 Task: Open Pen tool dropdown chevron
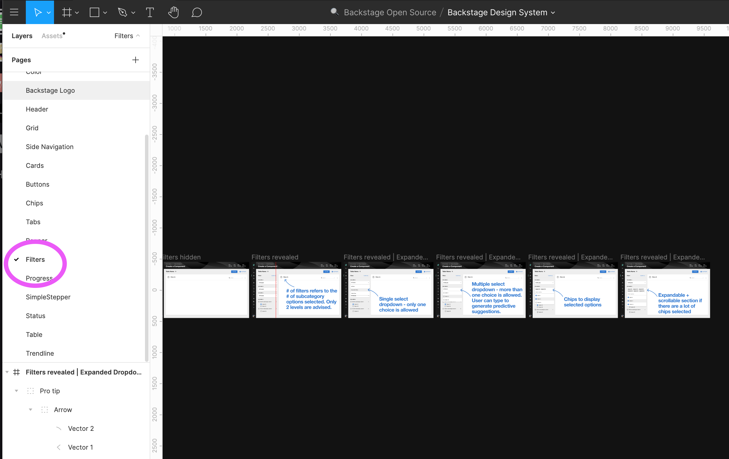pyautogui.click(x=133, y=13)
